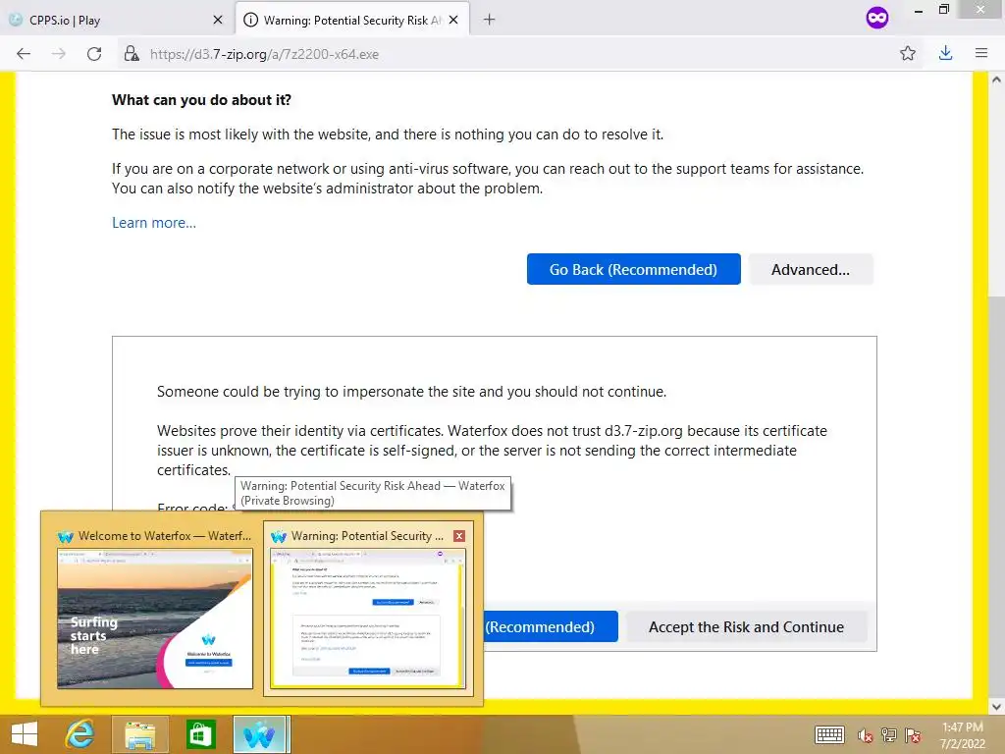Click the purple private browsing mask icon

pyautogui.click(x=876, y=18)
